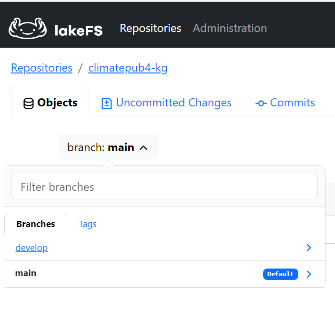
Task: Collapse the branch: main selector
Action: coord(108,147)
